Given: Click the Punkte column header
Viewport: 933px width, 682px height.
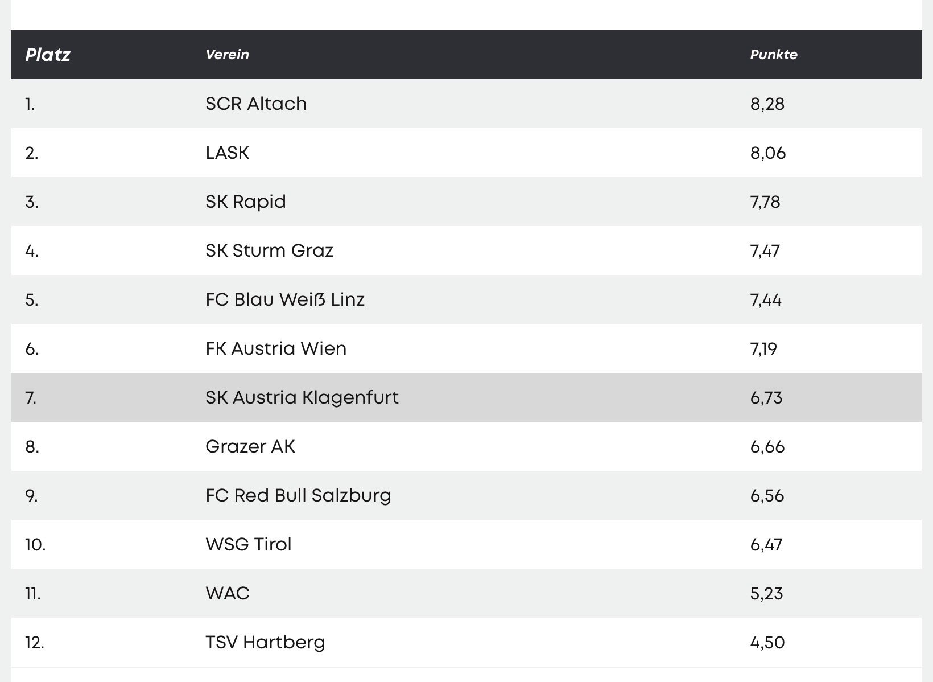Looking at the screenshot, I should pos(774,55).
